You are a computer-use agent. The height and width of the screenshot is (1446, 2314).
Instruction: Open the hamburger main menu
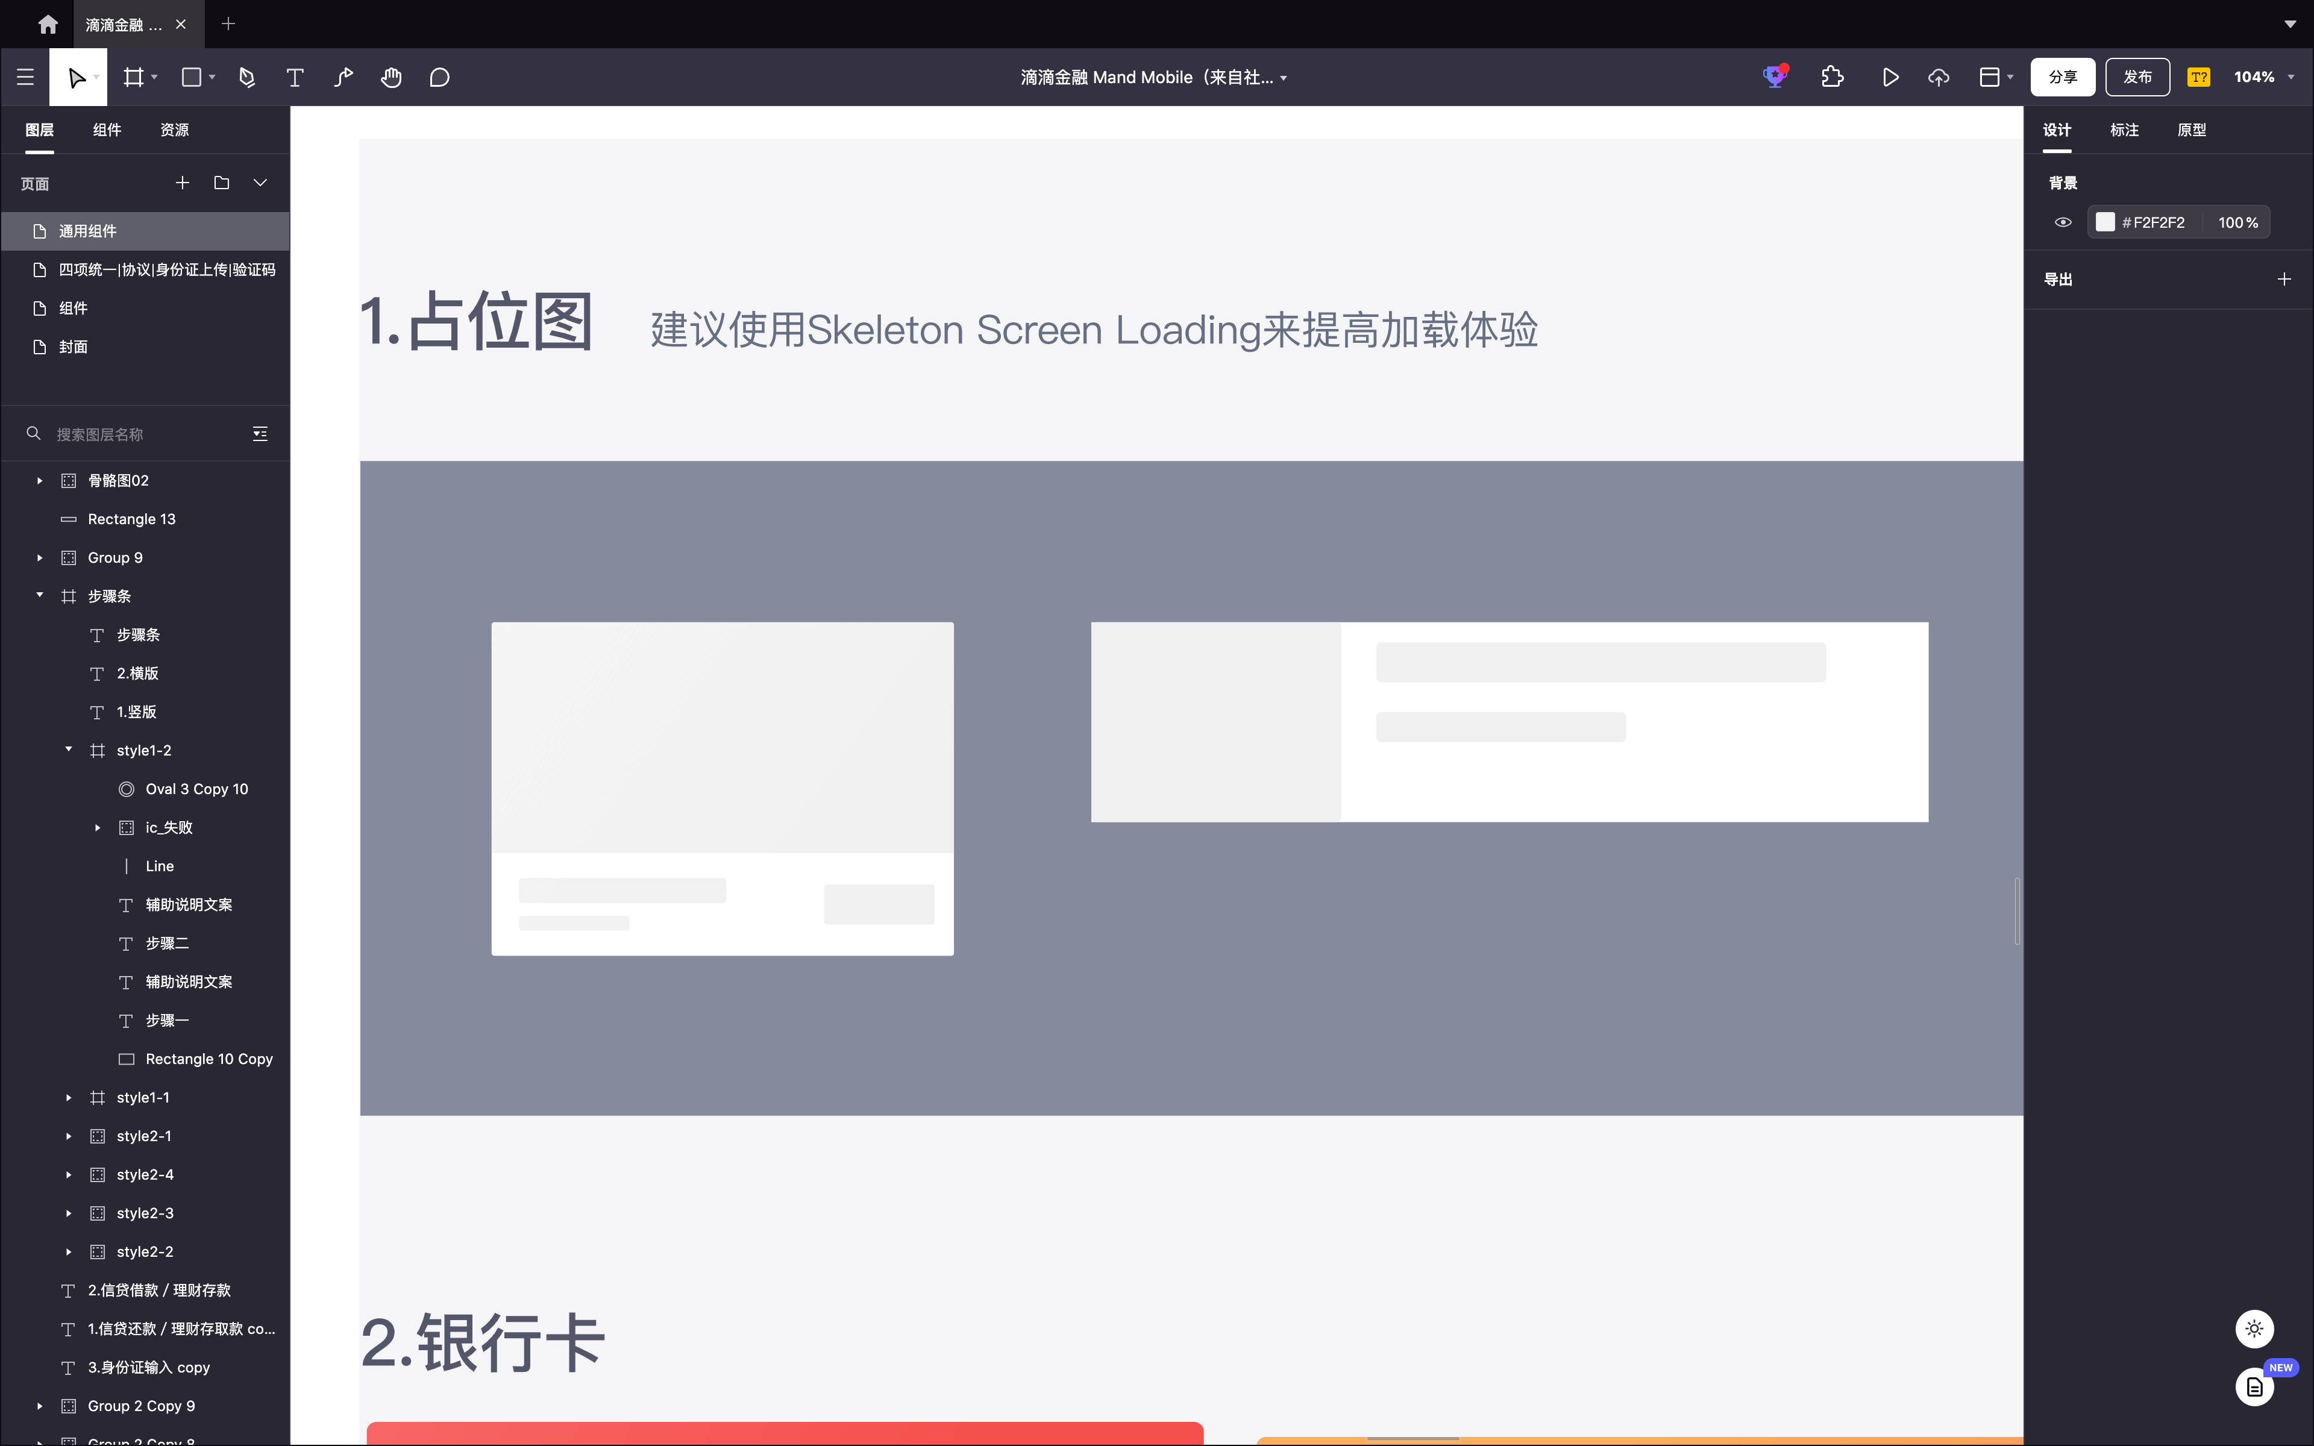point(26,78)
